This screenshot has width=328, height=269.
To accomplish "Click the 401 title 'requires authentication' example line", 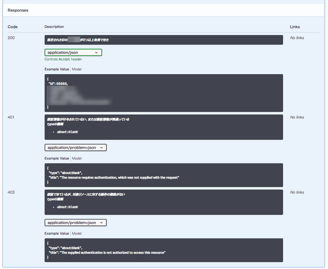I will (x=114, y=178).
